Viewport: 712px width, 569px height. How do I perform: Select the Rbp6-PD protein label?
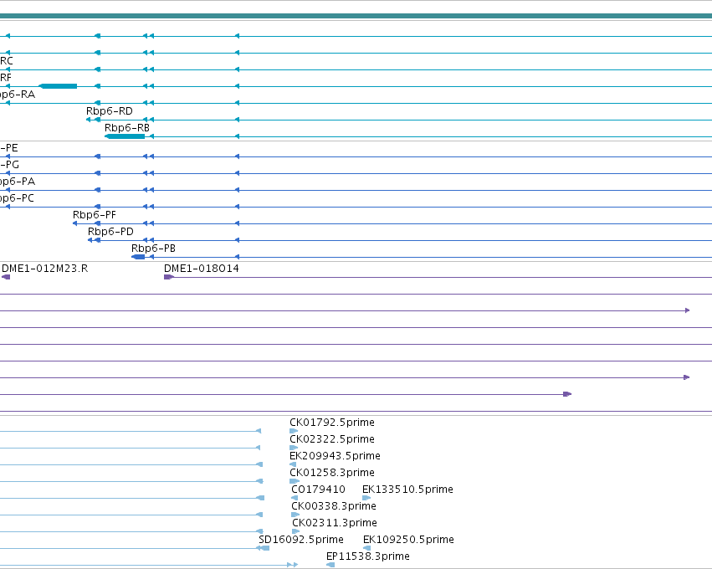coord(110,232)
